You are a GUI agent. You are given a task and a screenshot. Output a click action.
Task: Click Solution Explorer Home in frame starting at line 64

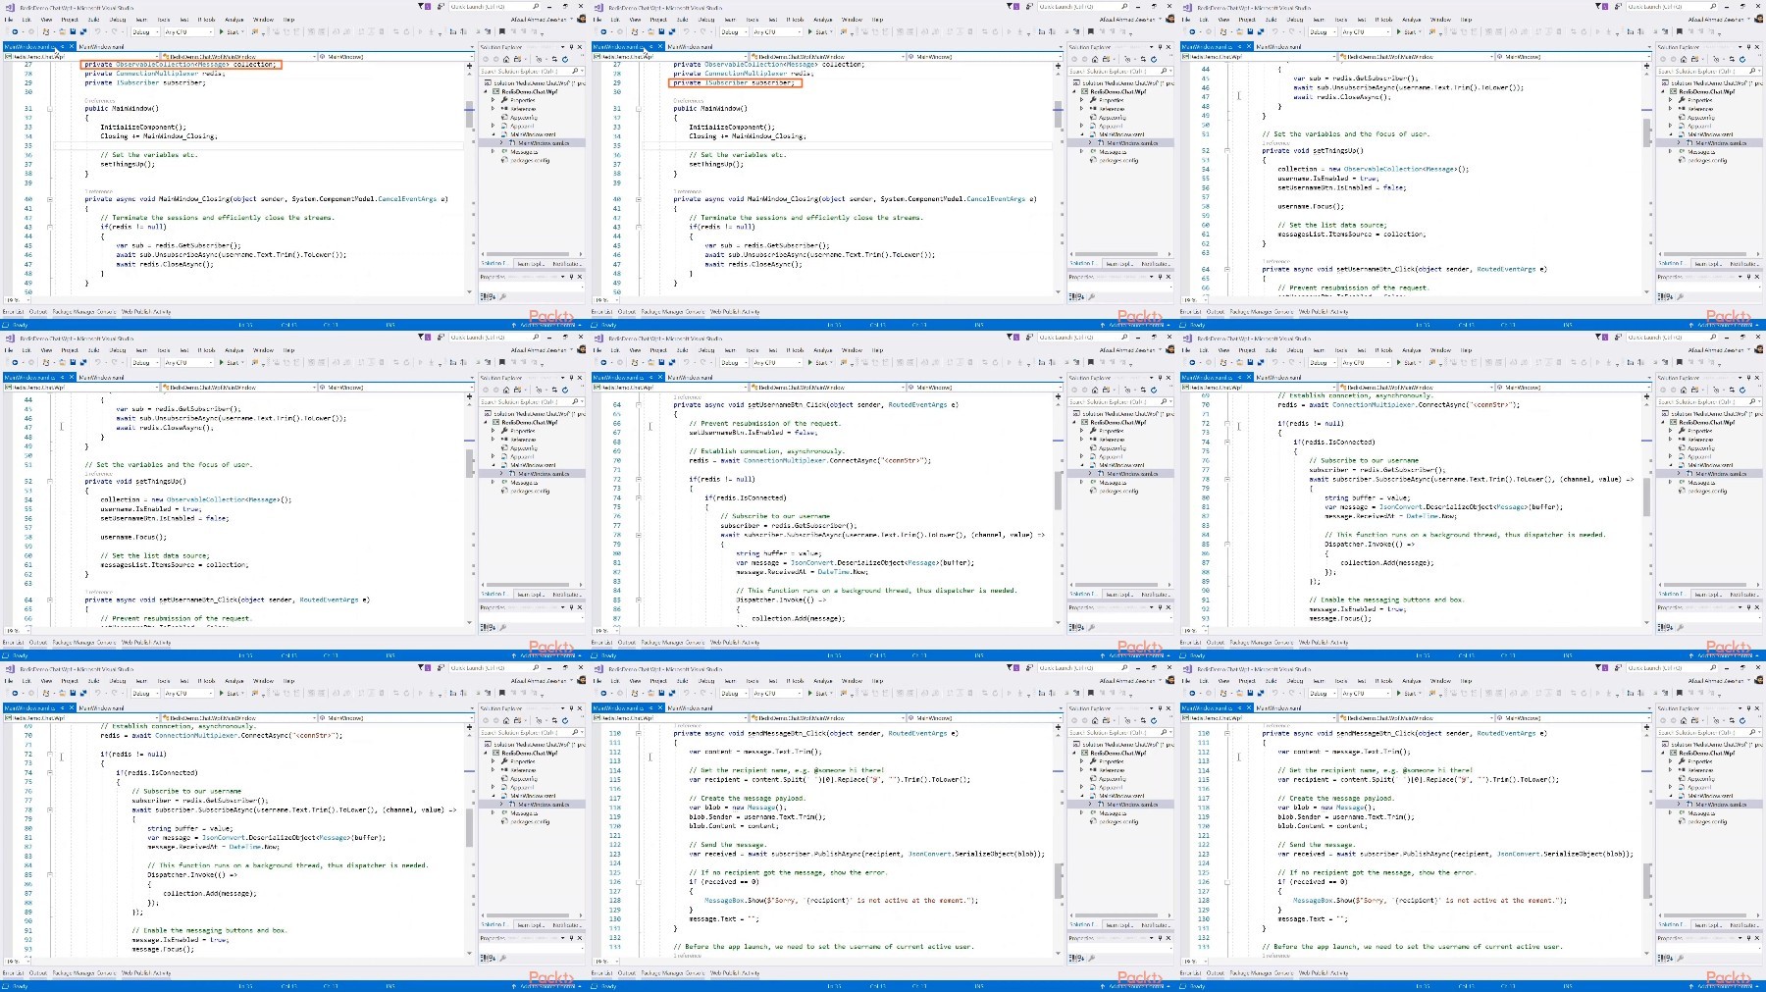pyautogui.click(x=1095, y=390)
